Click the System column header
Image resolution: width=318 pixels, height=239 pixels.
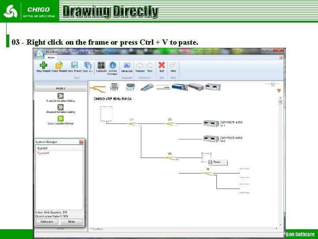pyautogui.click(x=55, y=148)
